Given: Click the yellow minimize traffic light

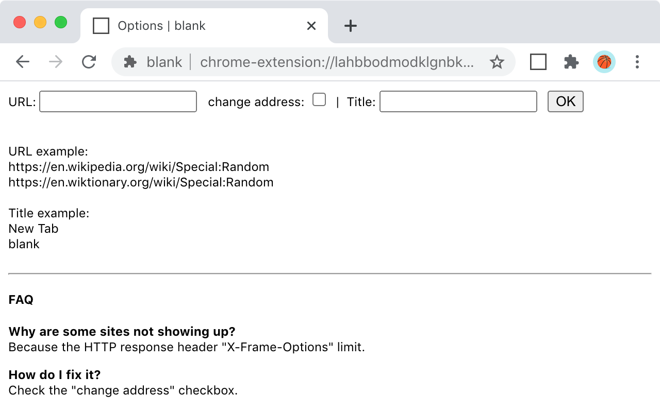Looking at the screenshot, I should click(40, 22).
